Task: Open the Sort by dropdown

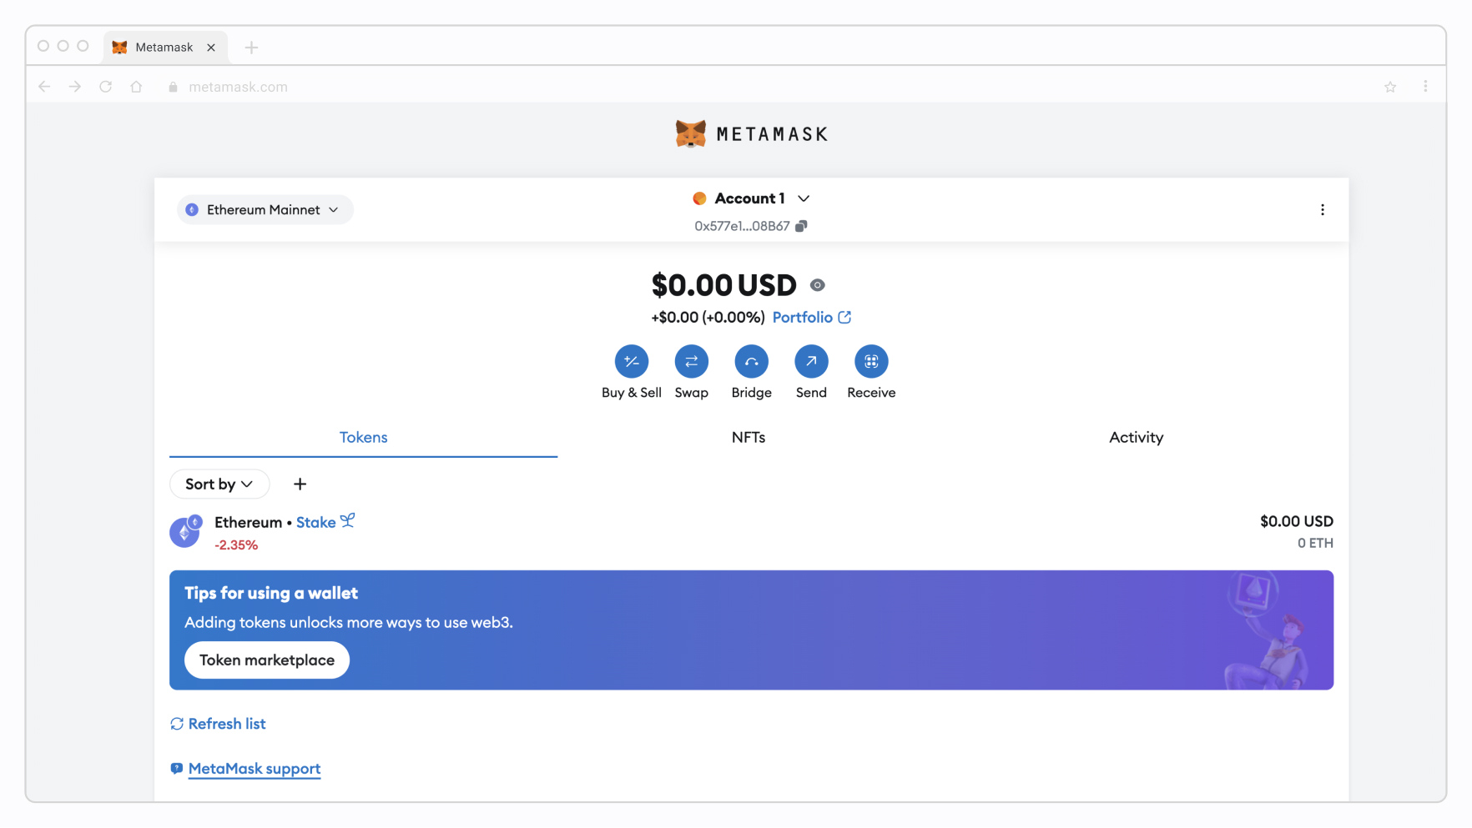Action: (219, 484)
